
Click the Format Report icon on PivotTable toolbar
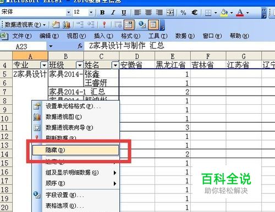click(56, 25)
